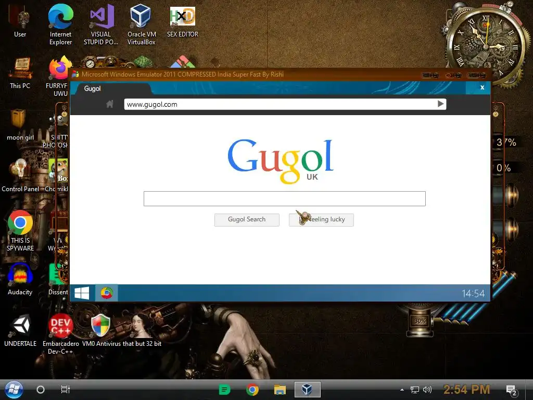Click the feeling lucky button

point(321,220)
